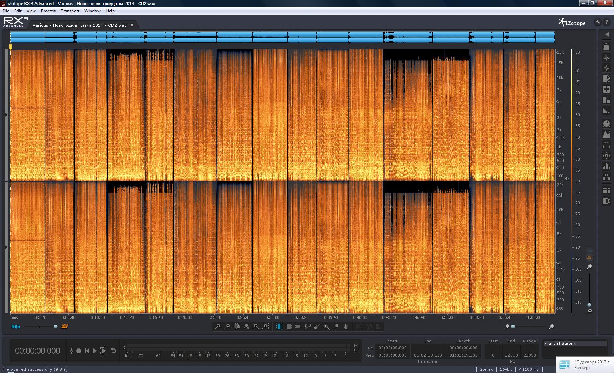Viewport: 614px width, 373px height.
Task: Open the Help menu
Action: point(110,11)
